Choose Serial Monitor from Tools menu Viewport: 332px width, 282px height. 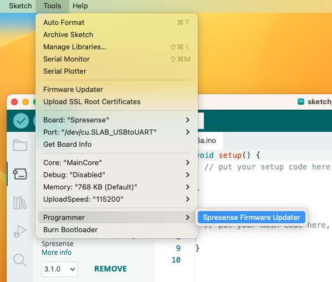(116, 59)
